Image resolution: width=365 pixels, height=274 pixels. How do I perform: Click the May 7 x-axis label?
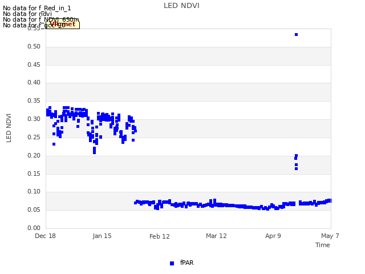tap(330, 236)
